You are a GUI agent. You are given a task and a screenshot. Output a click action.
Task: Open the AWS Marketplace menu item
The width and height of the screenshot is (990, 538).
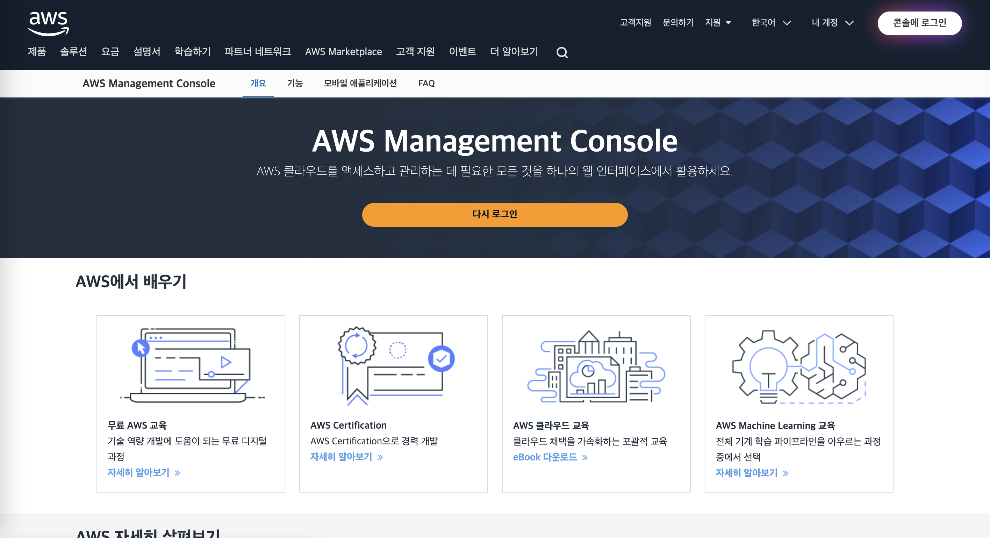(343, 51)
